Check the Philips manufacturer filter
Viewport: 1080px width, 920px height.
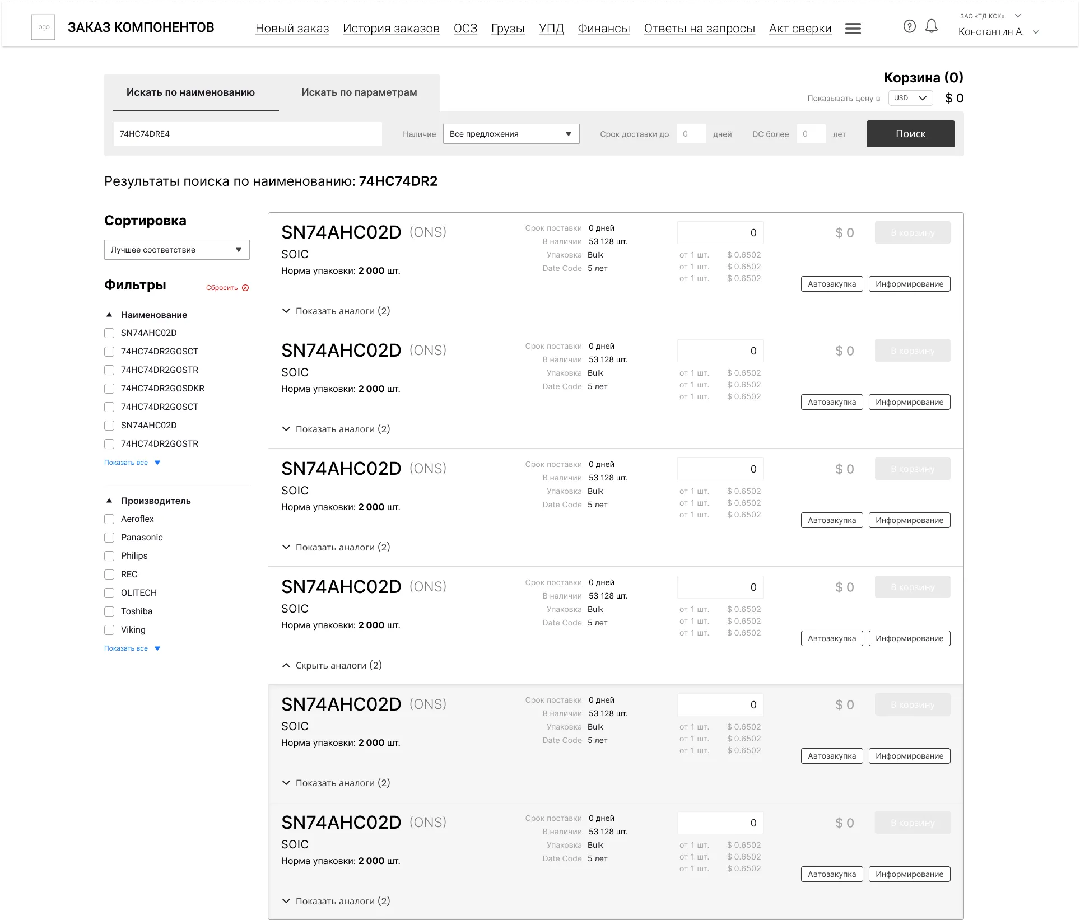coord(109,556)
